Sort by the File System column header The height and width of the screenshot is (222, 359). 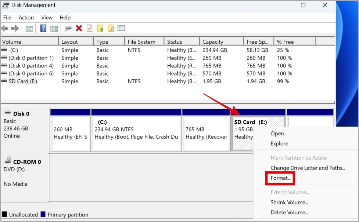click(144, 41)
